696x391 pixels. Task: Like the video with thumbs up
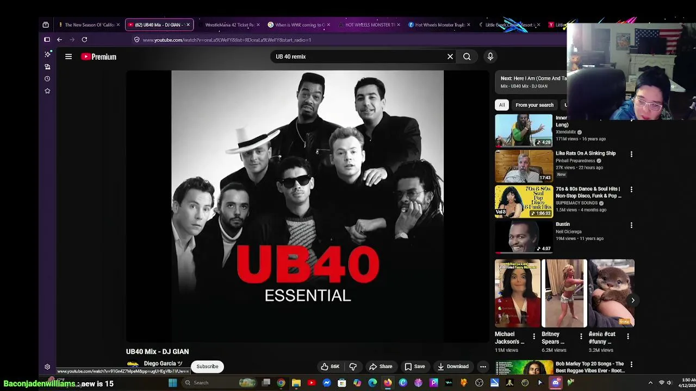[330, 367]
